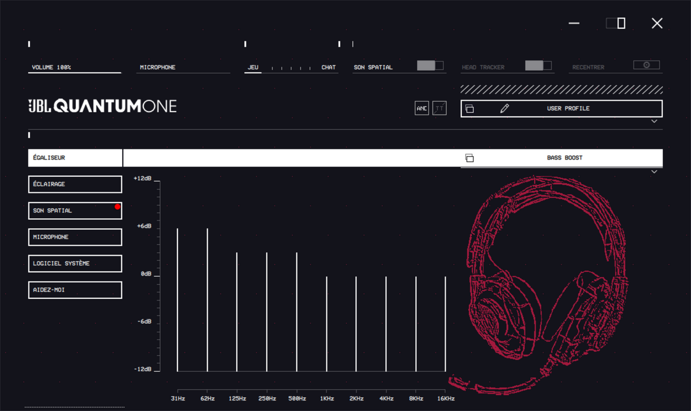Click the Volume 100% slider bar
This screenshot has width=691, height=411.
pyautogui.click(x=75, y=73)
